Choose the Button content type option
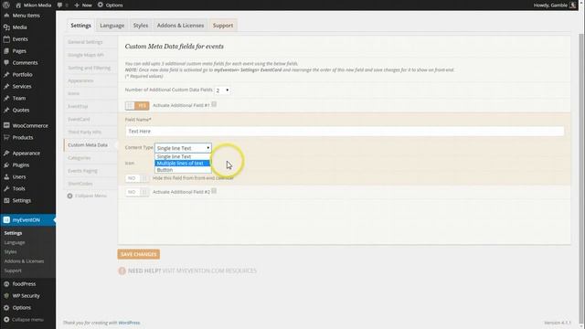Screen dimensions: 585x329 (183, 170)
